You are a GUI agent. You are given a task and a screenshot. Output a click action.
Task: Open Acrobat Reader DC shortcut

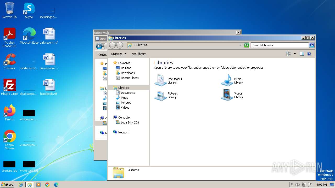click(x=9, y=37)
